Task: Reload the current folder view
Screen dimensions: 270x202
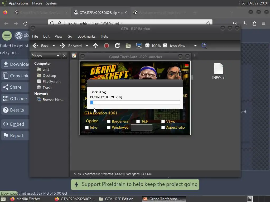Action: coord(117,46)
